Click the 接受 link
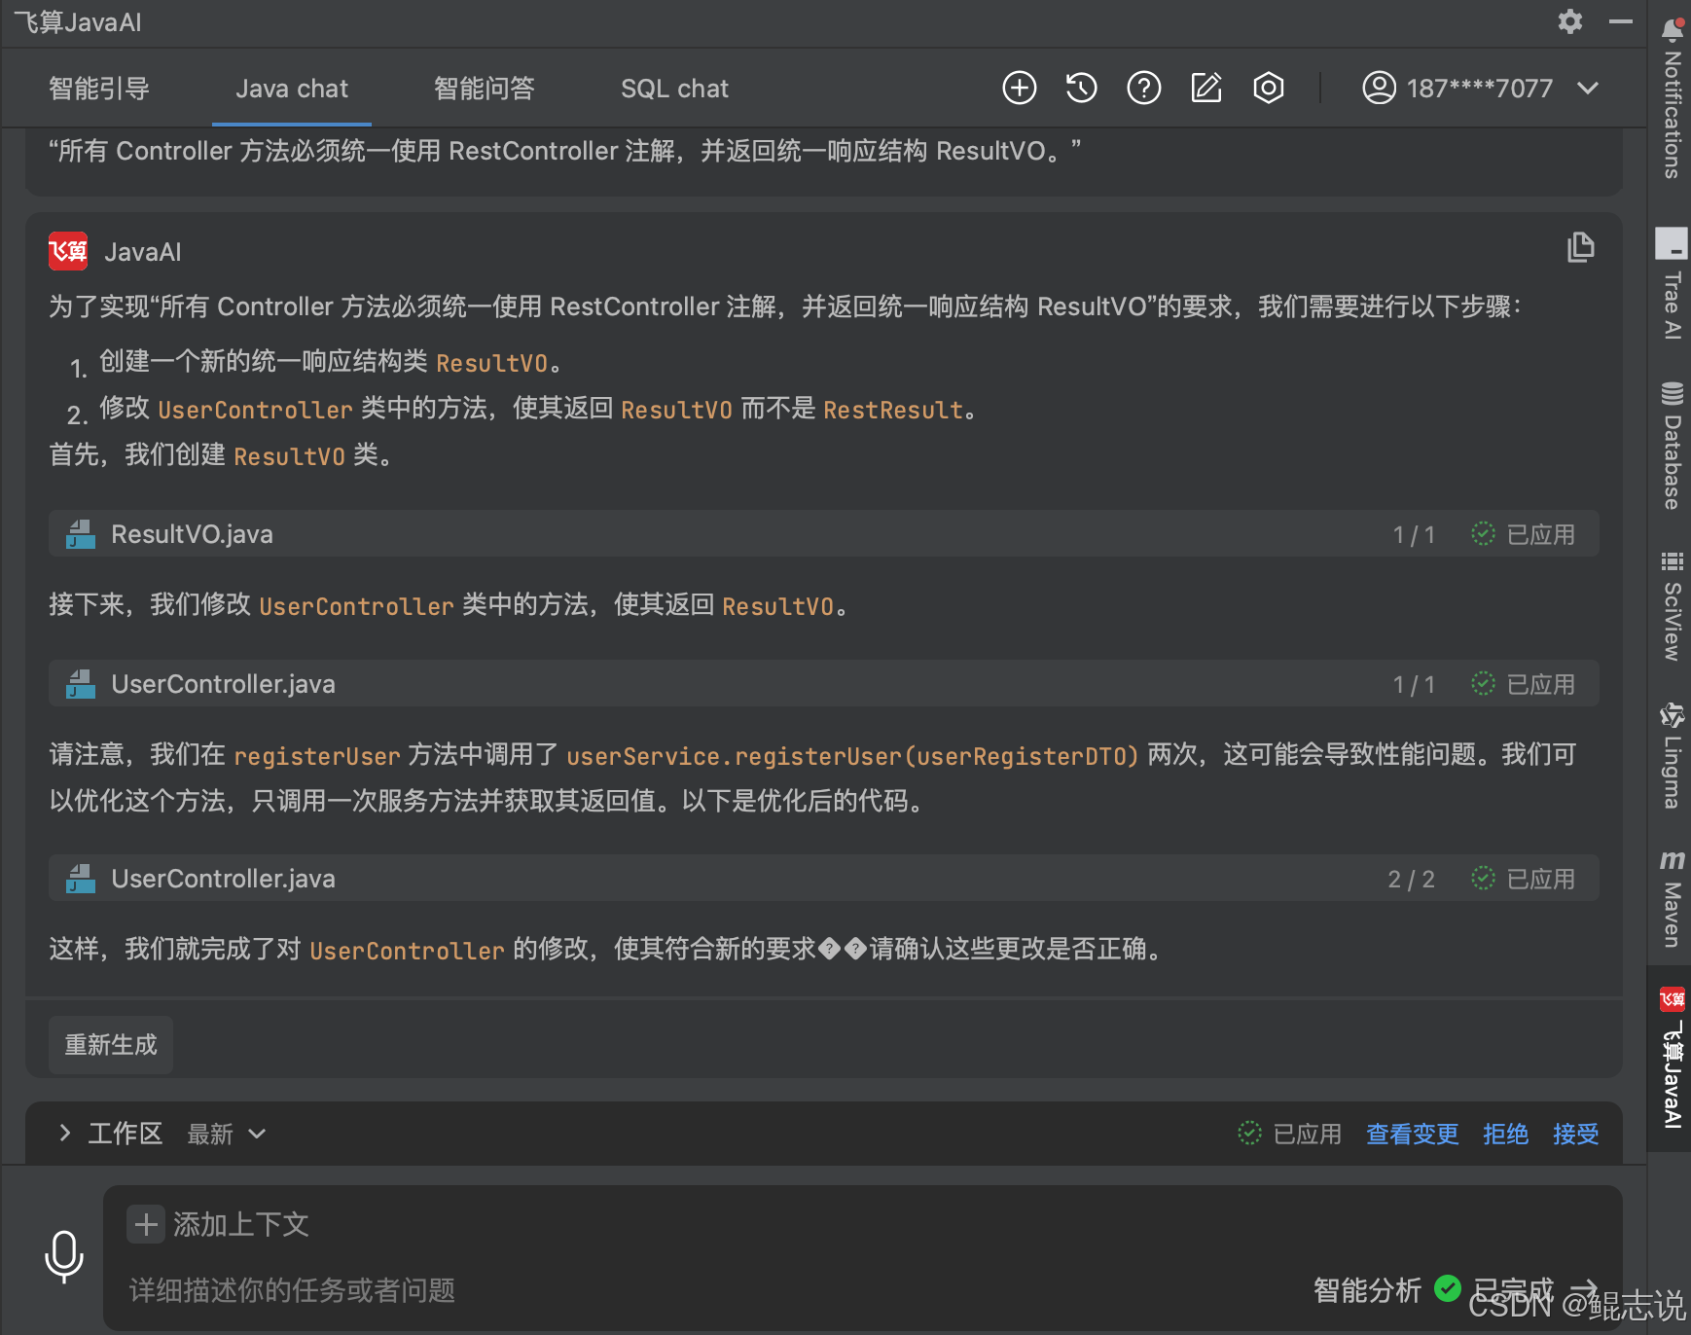The image size is (1691, 1335). [1575, 1134]
